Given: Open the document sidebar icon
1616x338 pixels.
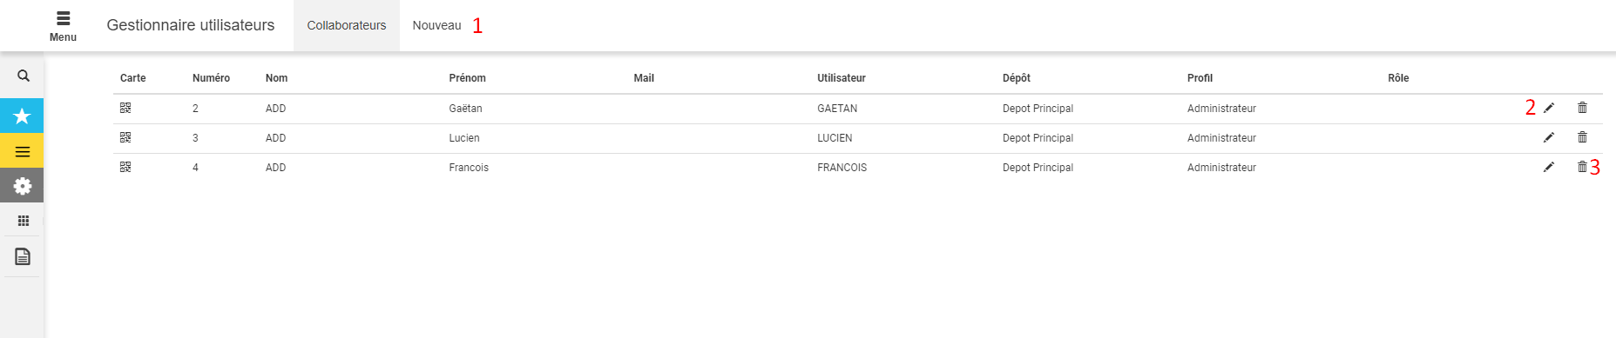Looking at the screenshot, I should click(x=24, y=256).
